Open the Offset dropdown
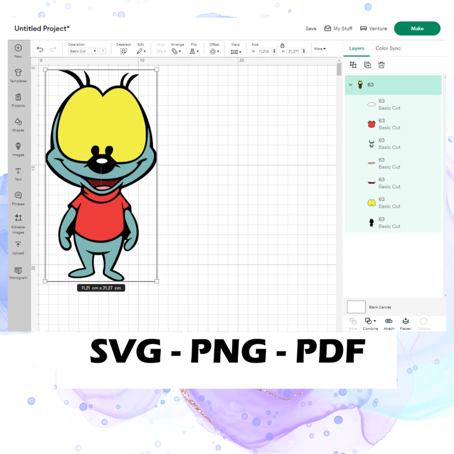Screen dimensions: 454x454 pyautogui.click(x=214, y=51)
